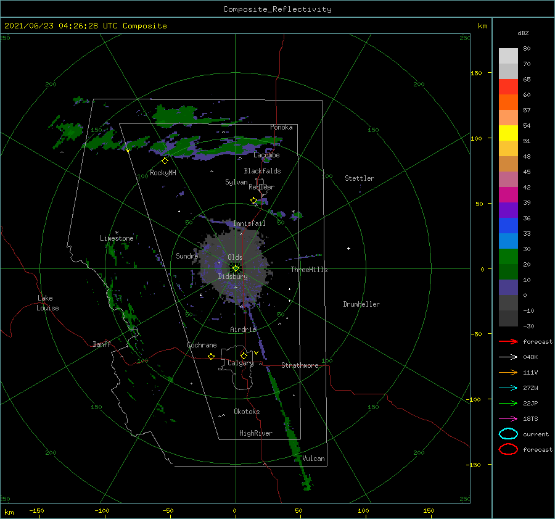Click the cyan 27ZW arrow icon
Image resolution: width=555 pixels, height=519 pixels.
click(x=508, y=388)
